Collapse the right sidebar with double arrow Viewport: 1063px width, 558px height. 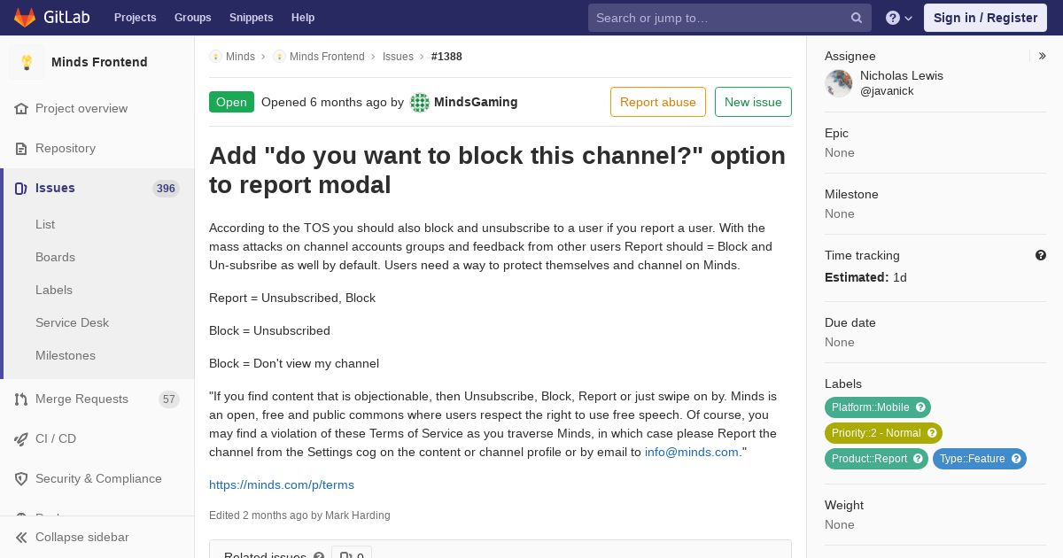(1043, 56)
